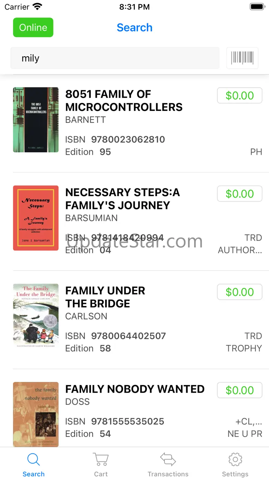The width and height of the screenshot is (269, 479).
Task: Tap $0.00 price for Family Nobody Wanted
Action: coord(240,390)
